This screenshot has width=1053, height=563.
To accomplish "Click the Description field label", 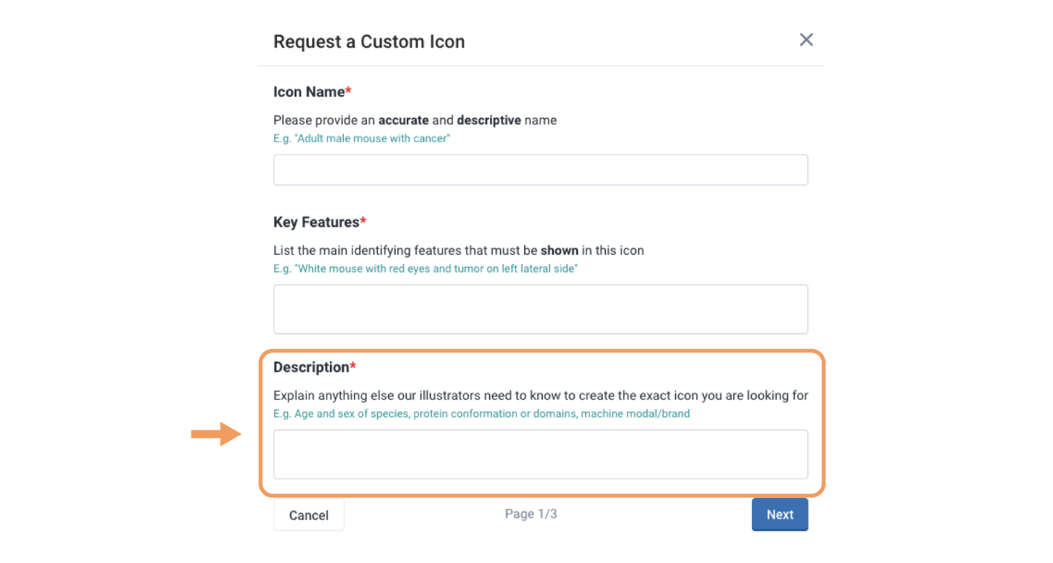I will [x=311, y=367].
